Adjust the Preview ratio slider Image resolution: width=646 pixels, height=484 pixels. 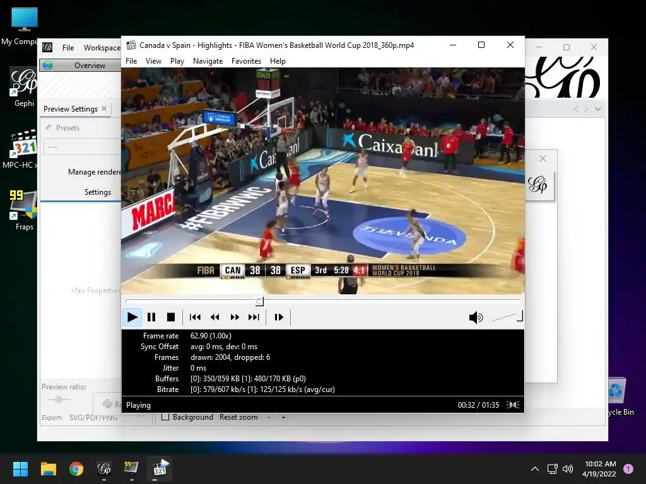(59, 399)
